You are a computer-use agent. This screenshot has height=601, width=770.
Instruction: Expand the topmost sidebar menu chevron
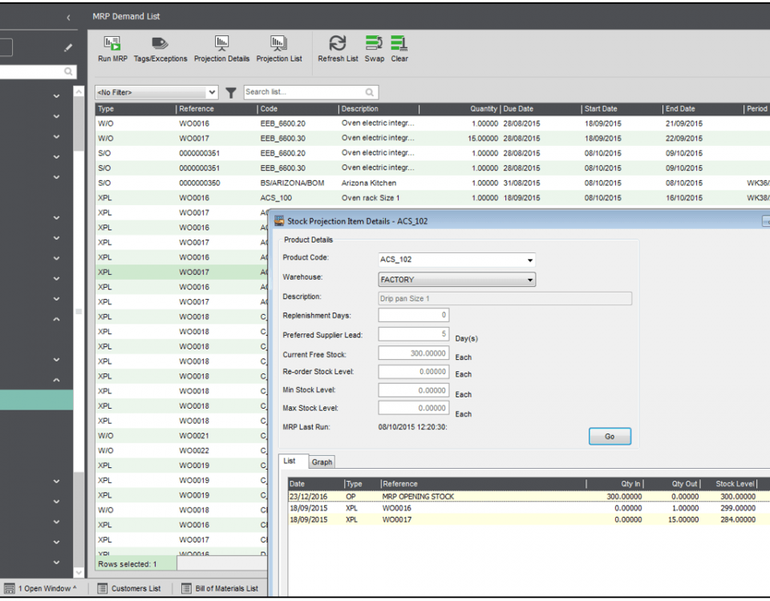click(56, 96)
